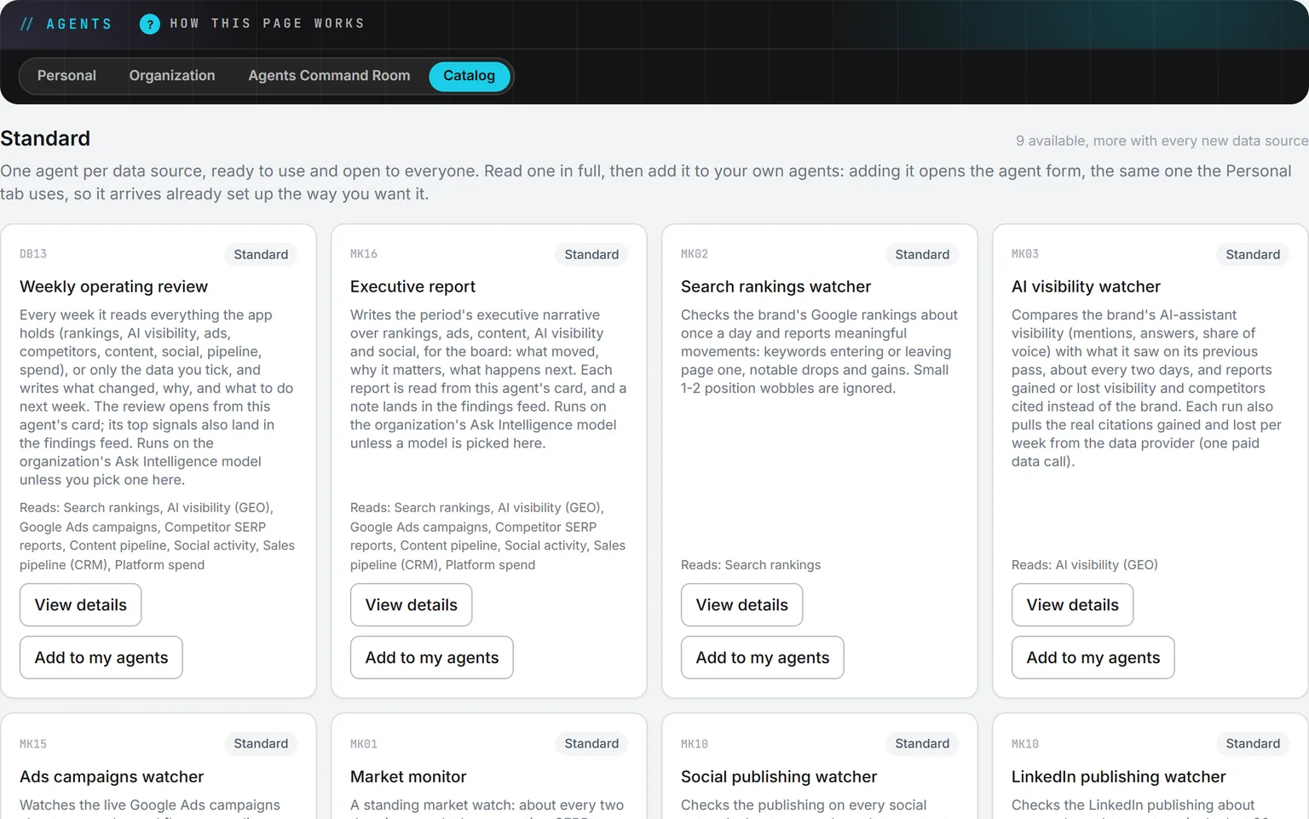Switch to the Organization tab
Image resolution: width=1309 pixels, height=819 pixels.
coord(172,76)
